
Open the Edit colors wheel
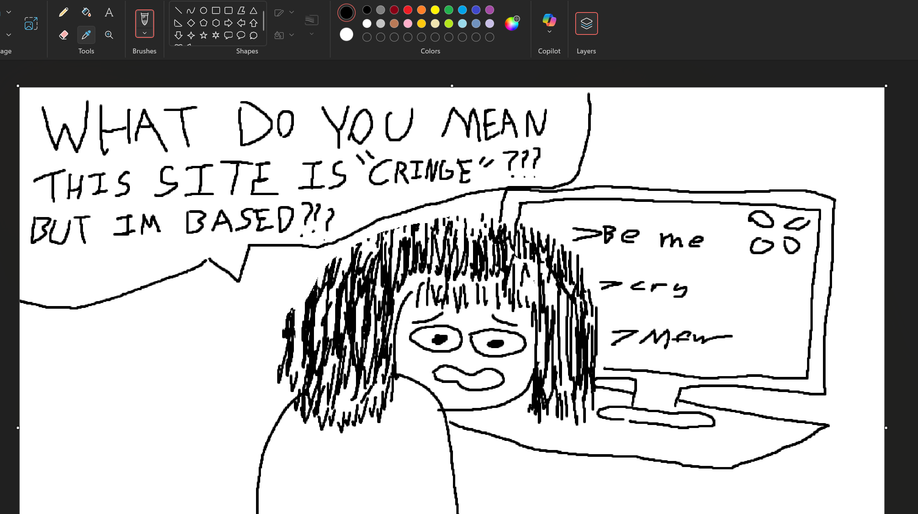tap(512, 23)
